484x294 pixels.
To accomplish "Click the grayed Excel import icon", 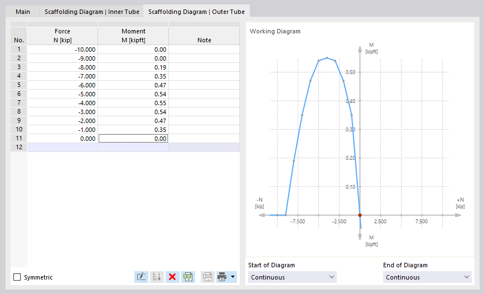I will [207, 277].
